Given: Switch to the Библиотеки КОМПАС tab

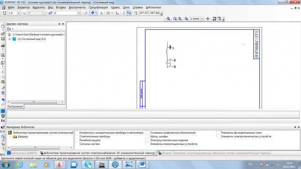Looking at the screenshot, I should pyautogui.click(x=22, y=153).
